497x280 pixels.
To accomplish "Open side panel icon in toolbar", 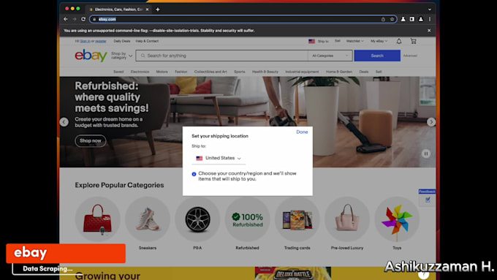I will pyautogui.click(x=411, y=19).
